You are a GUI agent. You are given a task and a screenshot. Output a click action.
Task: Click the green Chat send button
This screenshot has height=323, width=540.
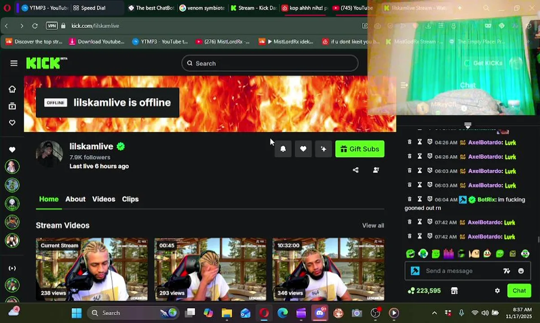pos(519,291)
